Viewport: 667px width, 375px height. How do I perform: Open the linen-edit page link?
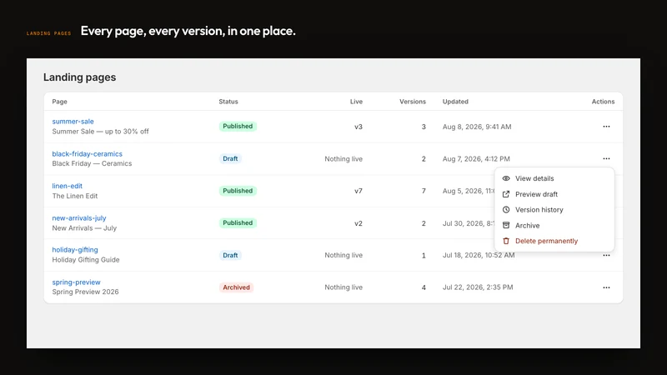tap(68, 186)
